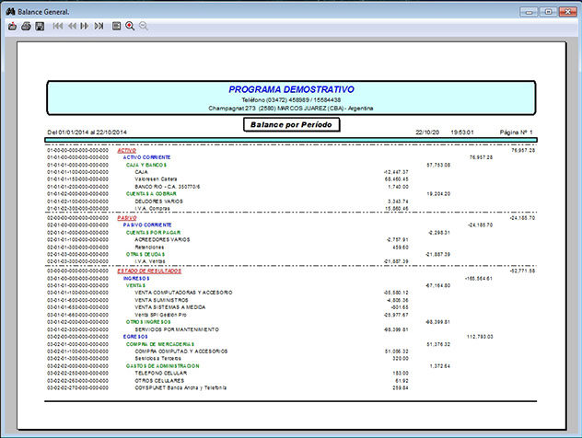Click the open report icon in toolbar
Viewport: 582px width, 438px height.
click(12, 27)
